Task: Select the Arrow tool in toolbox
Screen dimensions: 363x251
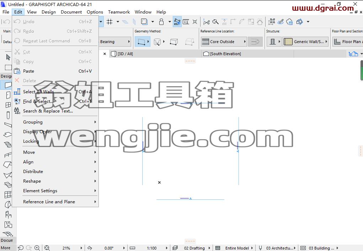Action: 8,57
